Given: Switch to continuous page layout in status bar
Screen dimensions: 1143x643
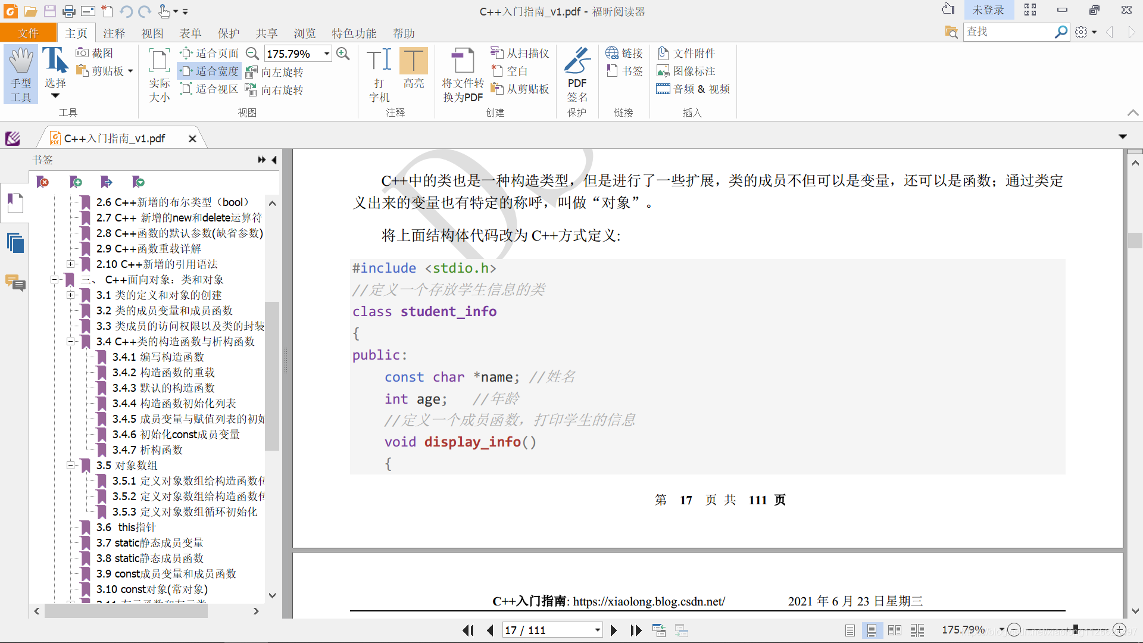Looking at the screenshot, I should point(872,630).
